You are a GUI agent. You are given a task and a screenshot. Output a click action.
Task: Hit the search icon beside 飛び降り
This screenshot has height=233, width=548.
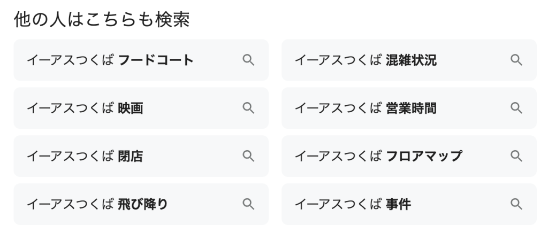click(248, 204)
